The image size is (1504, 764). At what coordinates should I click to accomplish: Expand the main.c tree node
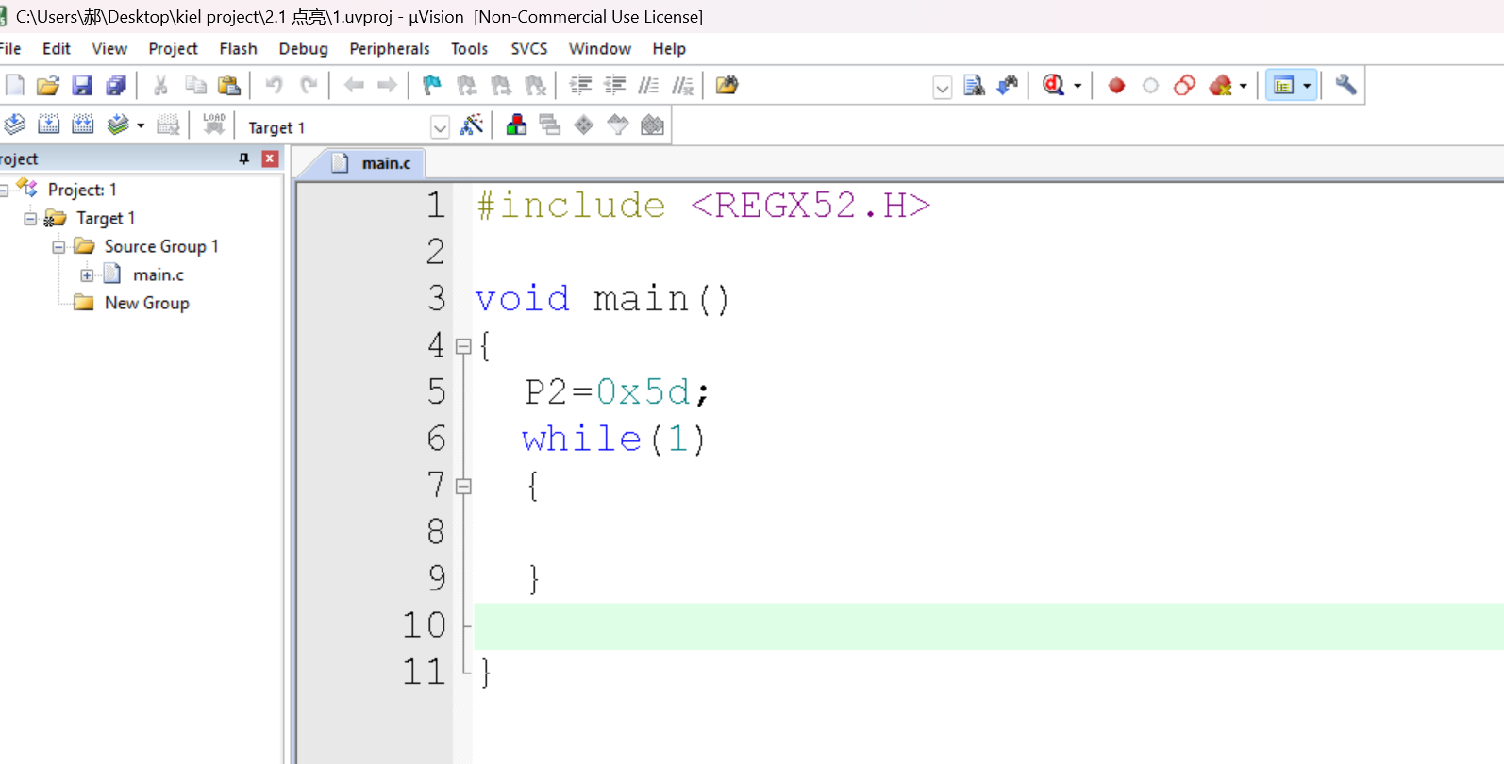pyautogui.click(x=87, y=275)
